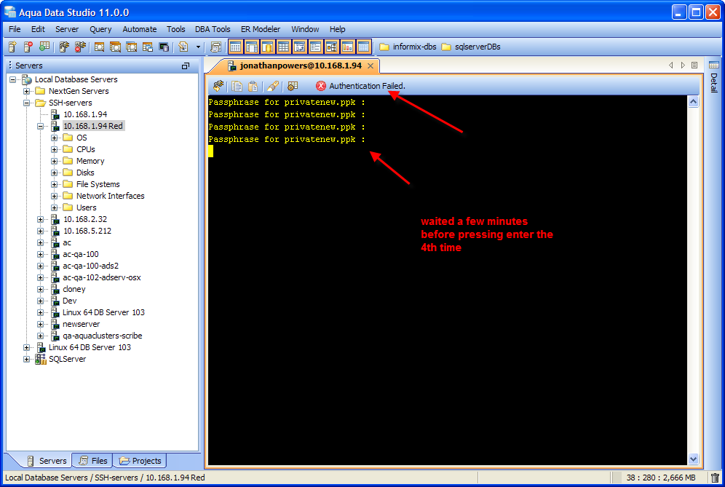Toggle the form list panel button
725x487 pixels.
click(x=315, y=47)
